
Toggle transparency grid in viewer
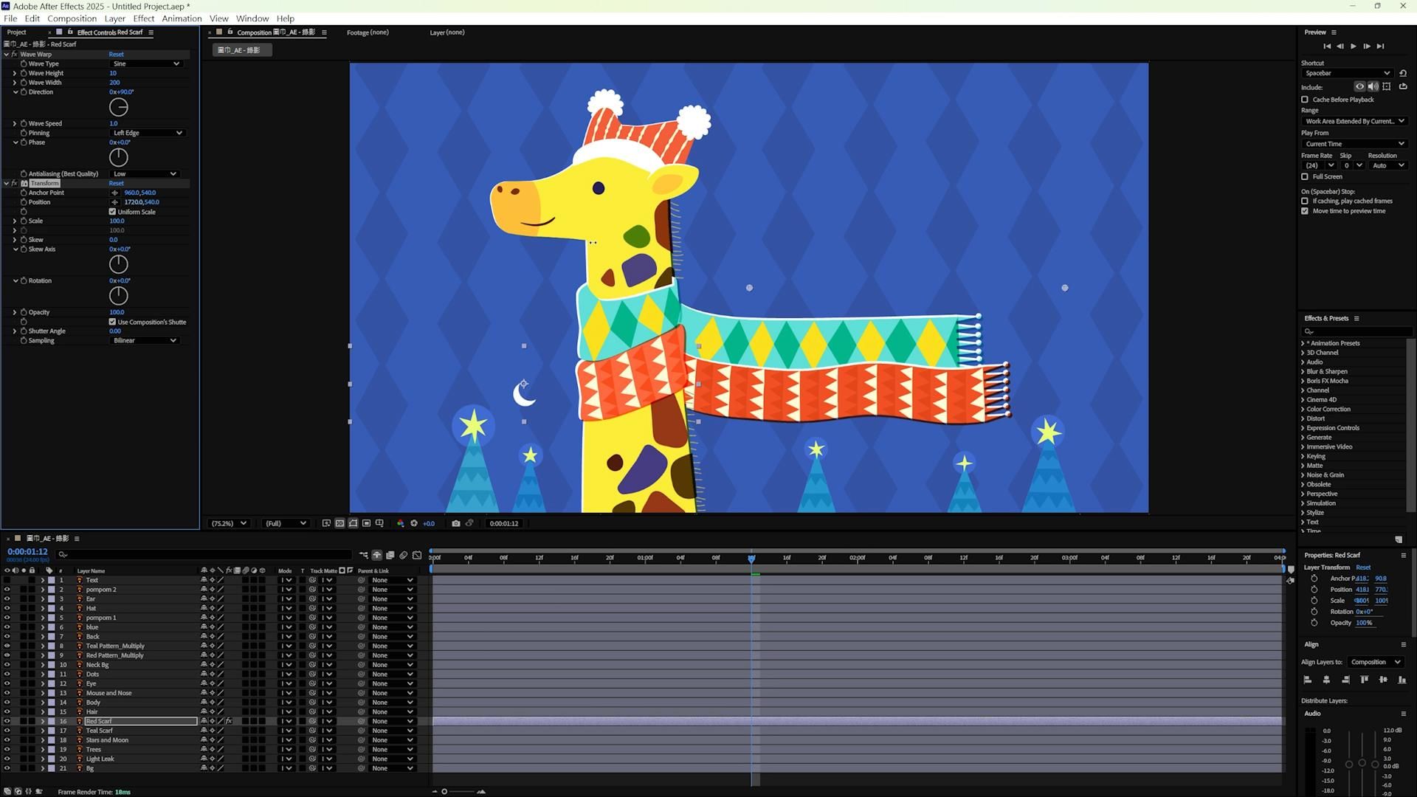pyautogui.click(x=339, y=523)
